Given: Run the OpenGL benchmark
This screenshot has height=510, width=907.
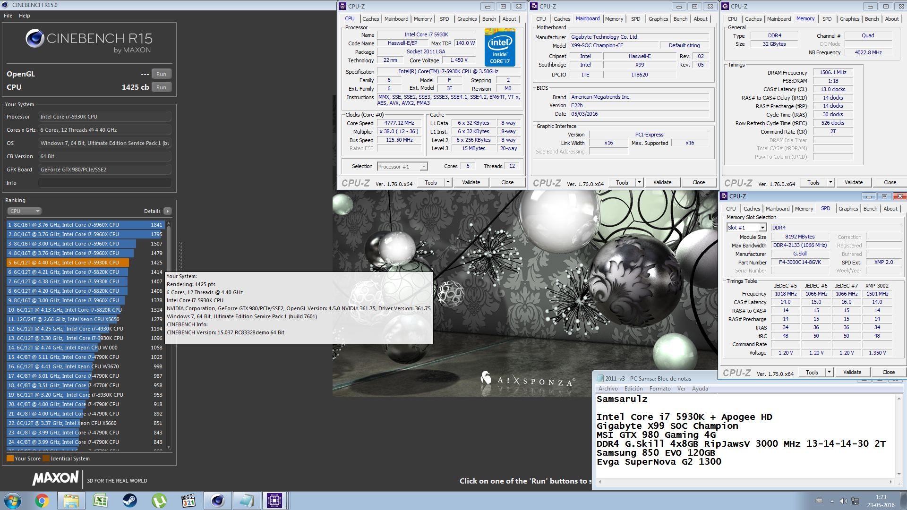Looking at the screenshot, I should (162, 74).
